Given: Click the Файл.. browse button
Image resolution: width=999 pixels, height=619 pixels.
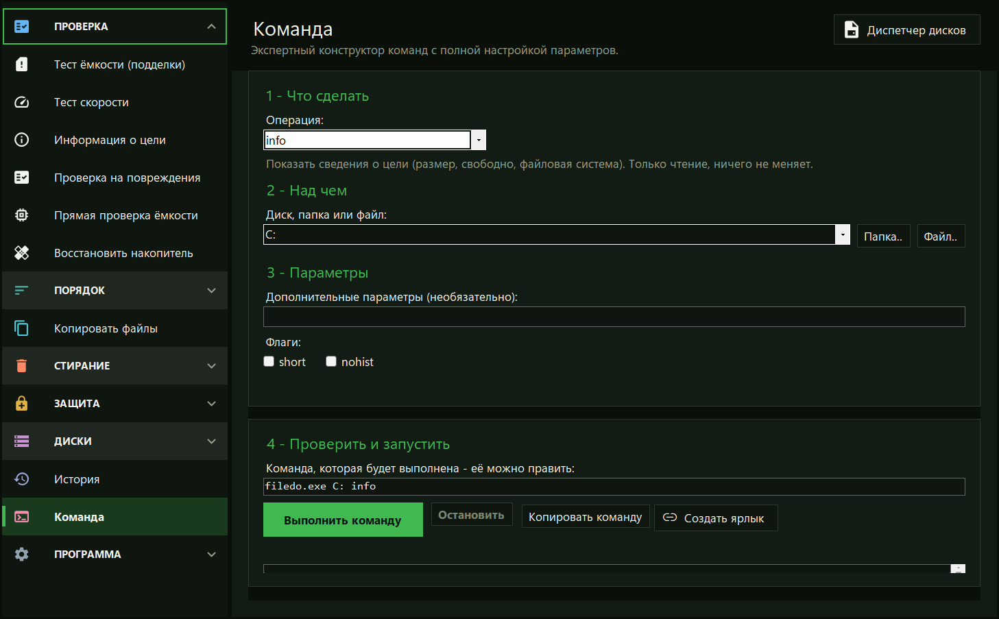Looking at the screenshot, I should (x=941, y=236).
